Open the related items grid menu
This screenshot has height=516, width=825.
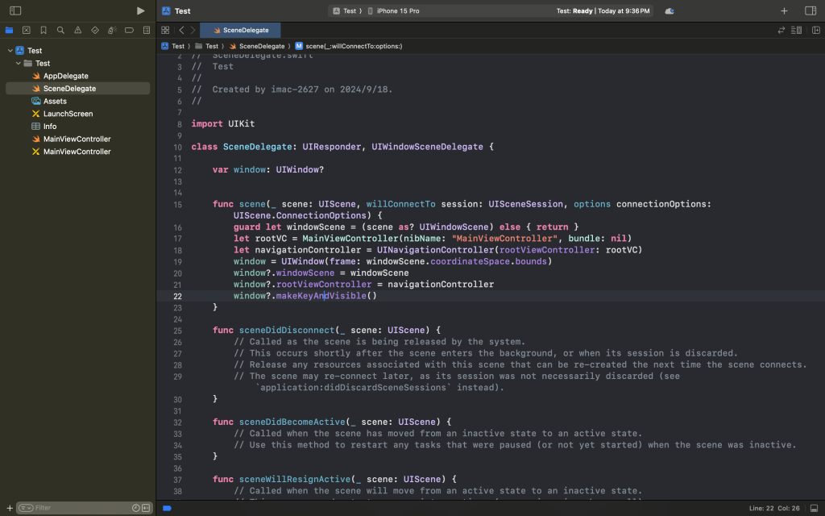[165, 30]
